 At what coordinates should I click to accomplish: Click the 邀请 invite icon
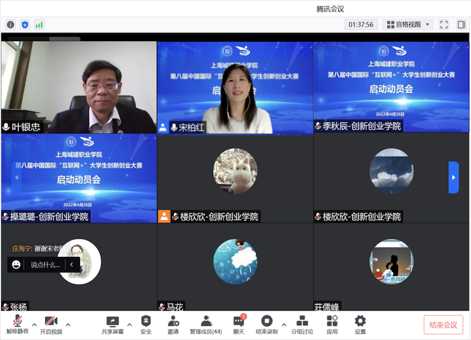(x=174, y=325)
